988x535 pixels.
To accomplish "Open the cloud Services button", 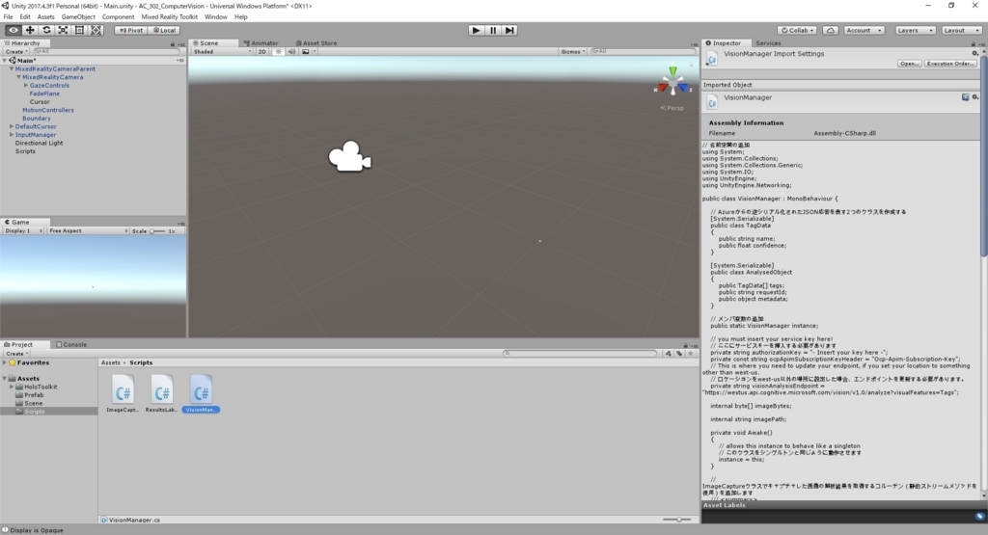I will pos(831,30).
